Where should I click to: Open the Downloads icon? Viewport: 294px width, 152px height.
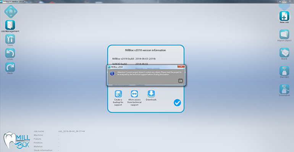[x=151, y=94]
